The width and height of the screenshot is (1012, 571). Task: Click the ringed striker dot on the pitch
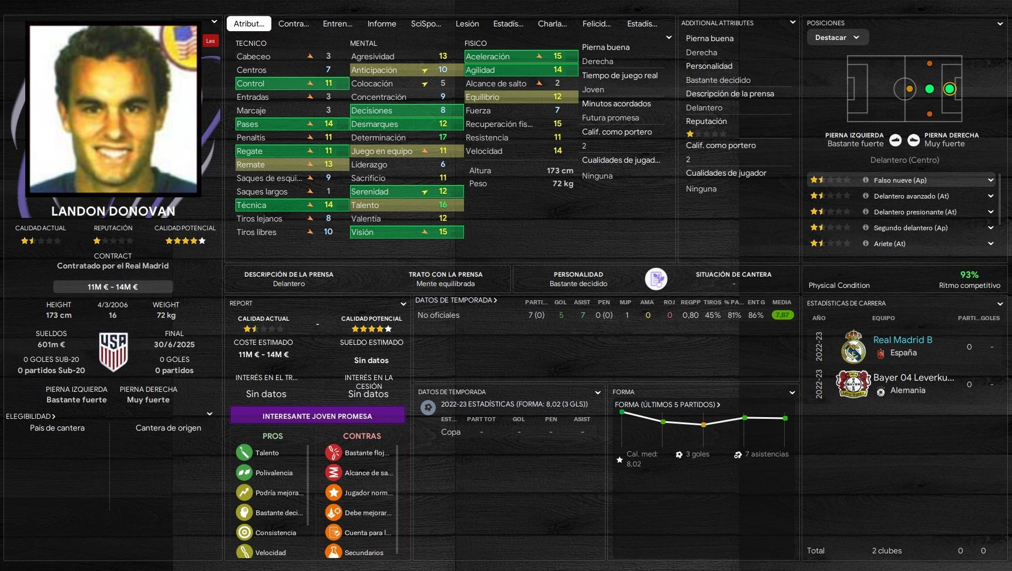pyautogui.click(x=950, y=89)
